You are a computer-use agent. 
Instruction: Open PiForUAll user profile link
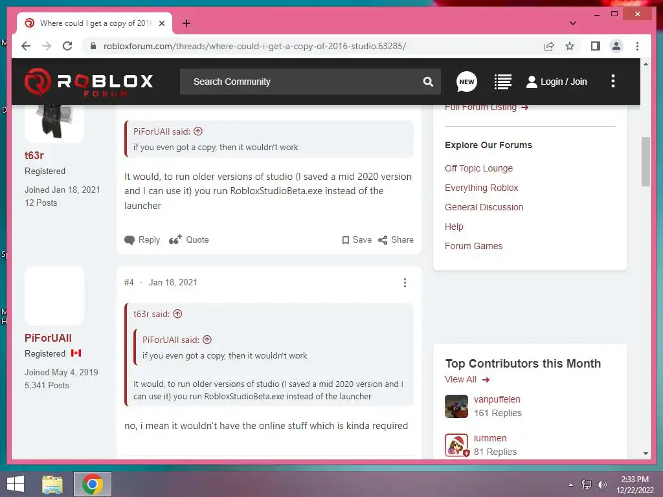[x=48, y=338]
